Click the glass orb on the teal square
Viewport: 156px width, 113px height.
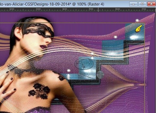coord(84,64)
